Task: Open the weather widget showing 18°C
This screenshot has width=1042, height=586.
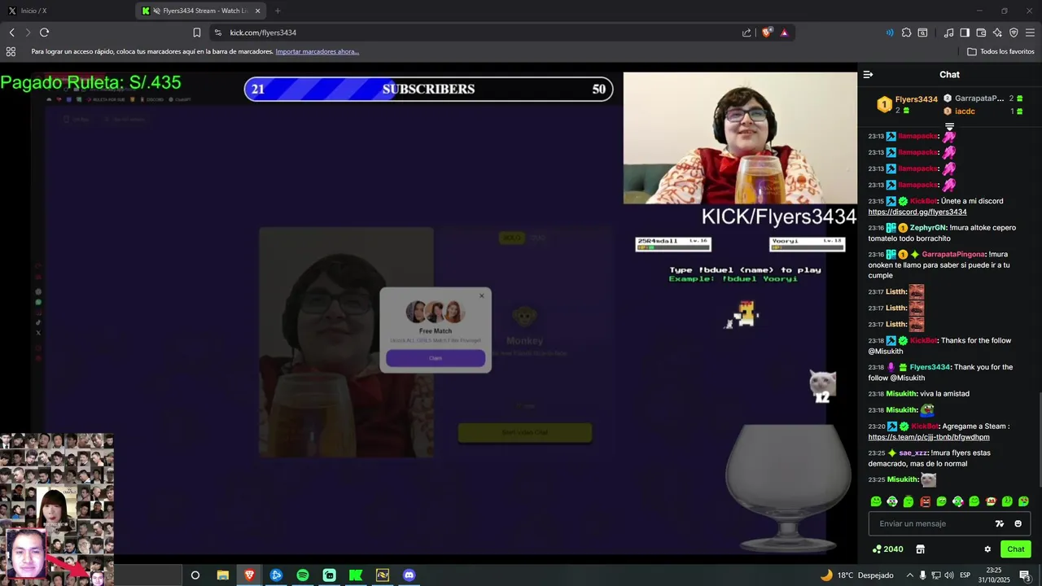Action: (x=856, y=575)
